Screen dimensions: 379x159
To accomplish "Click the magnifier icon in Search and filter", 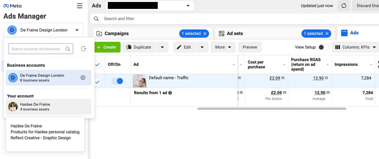I will coord(96,19).
